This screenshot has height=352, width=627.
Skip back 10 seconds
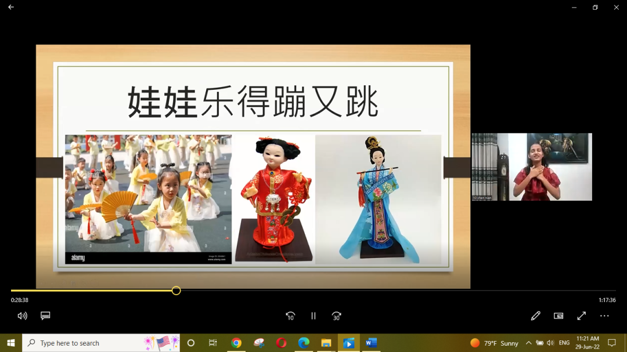pos(290,316)
